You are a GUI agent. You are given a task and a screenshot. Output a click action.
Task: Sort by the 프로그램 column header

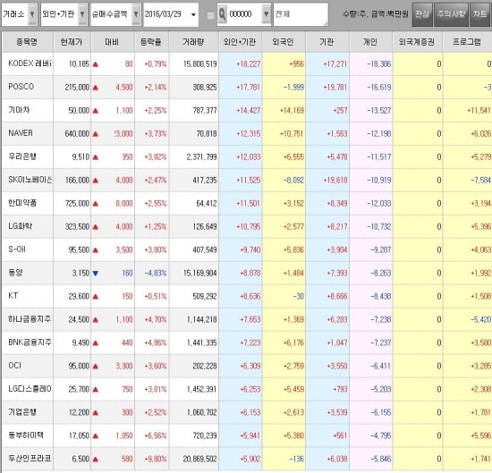click(x=467, y=42)
